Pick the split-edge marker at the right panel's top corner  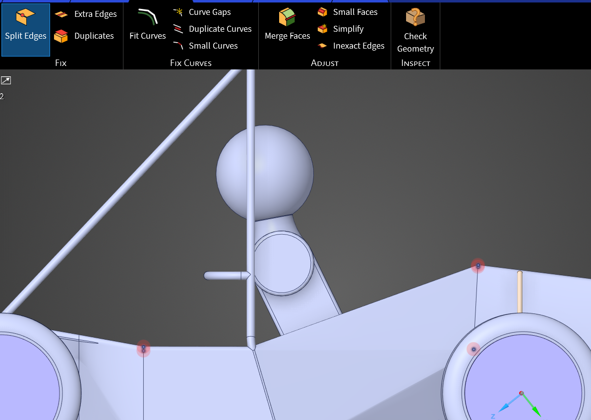pos(478,266)
